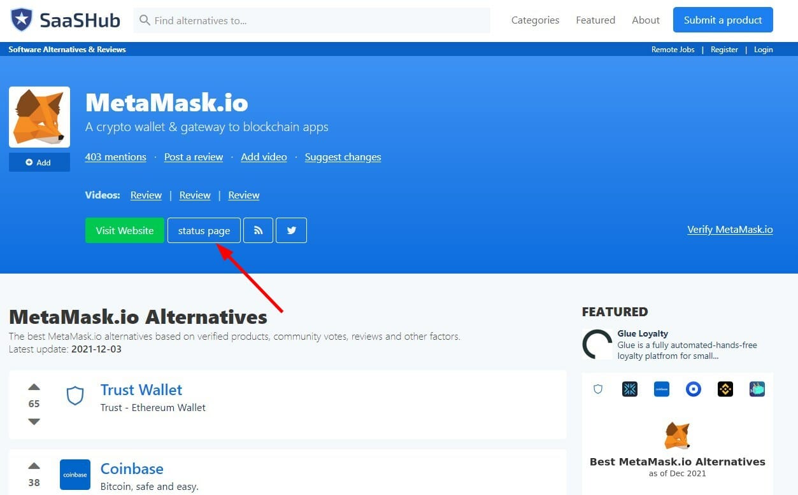
Task: Click the dark X-shaped wallet icon in card
Action: 630,389
